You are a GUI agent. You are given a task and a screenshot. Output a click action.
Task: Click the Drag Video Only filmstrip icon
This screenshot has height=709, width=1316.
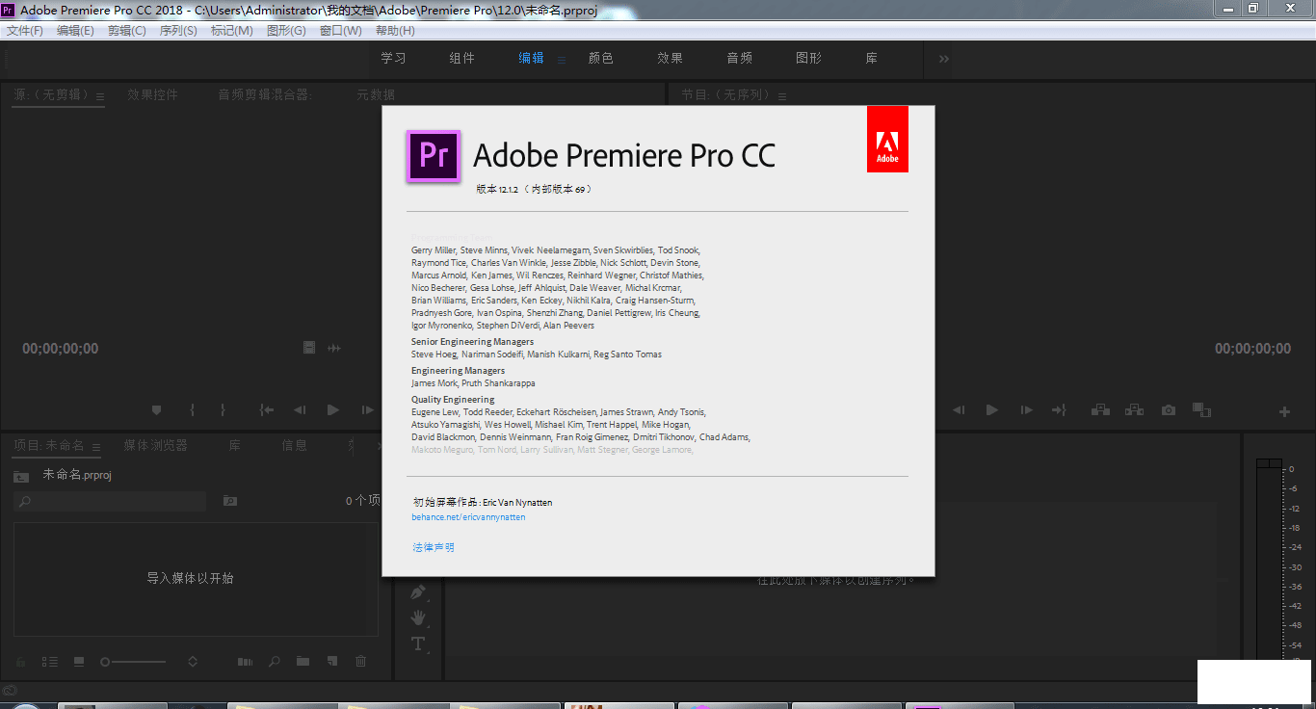coord(309,348)
